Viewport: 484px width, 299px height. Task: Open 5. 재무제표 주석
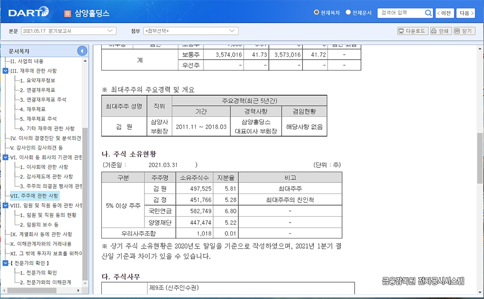pos(38,119)
